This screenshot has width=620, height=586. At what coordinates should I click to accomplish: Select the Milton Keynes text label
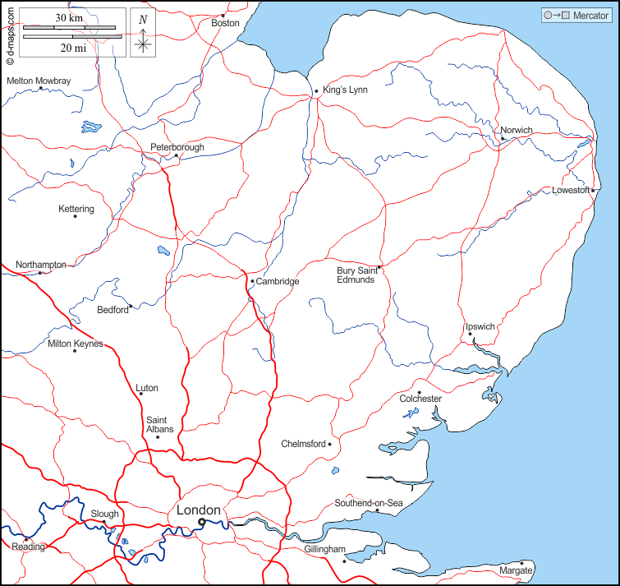click(76, 344)
